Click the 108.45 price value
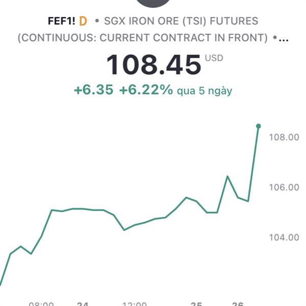Image resolution: width=306 pixels, height=306 pixels. (x=154, y=65)
